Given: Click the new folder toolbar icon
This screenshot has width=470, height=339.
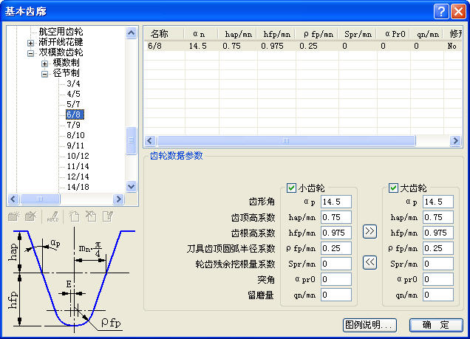Looking at the screenshot, I should pos(14,216).
